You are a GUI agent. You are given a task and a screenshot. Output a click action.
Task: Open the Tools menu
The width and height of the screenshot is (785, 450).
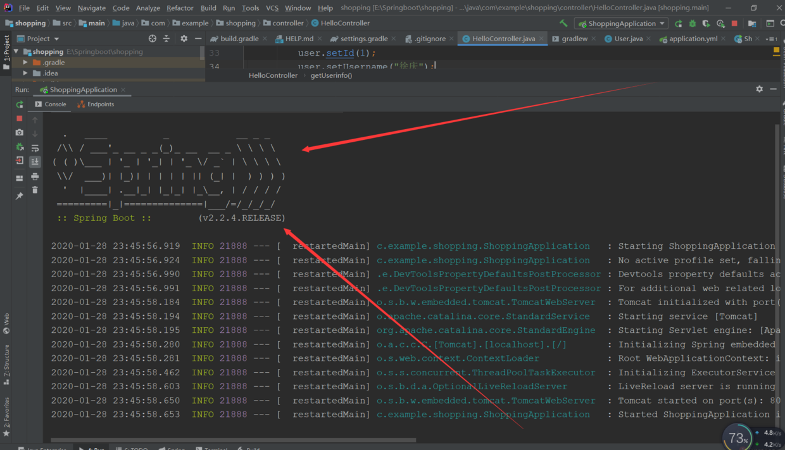250,8
